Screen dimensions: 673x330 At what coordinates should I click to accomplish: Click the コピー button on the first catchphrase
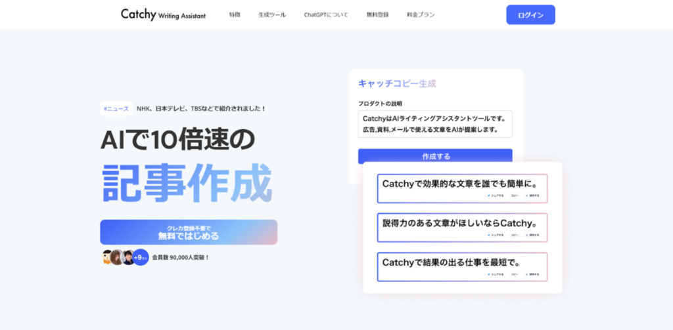(514, 196)
